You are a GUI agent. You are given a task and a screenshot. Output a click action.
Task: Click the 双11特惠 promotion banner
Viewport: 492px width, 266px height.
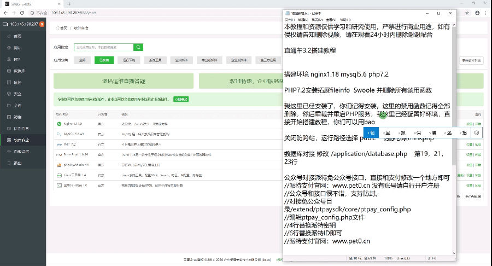[x=241, y=81]
